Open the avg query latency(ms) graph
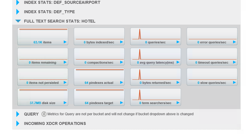248x134 pixels. click(x=156, y=56)
